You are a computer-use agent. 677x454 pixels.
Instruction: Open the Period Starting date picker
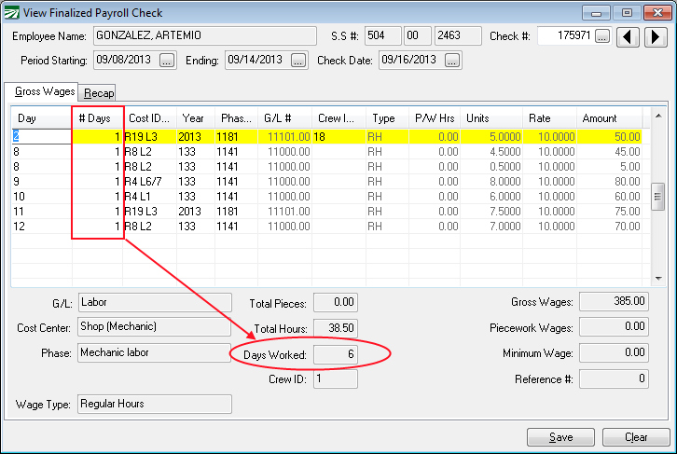pyautogui.click(x=167, y=61)
